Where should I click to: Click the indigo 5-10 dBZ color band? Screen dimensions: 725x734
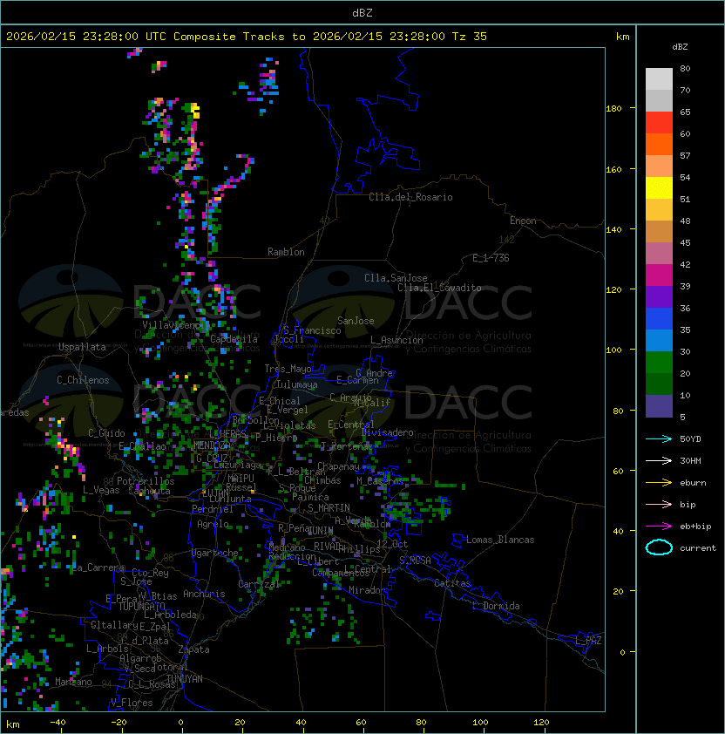click(x=659, y=406)
